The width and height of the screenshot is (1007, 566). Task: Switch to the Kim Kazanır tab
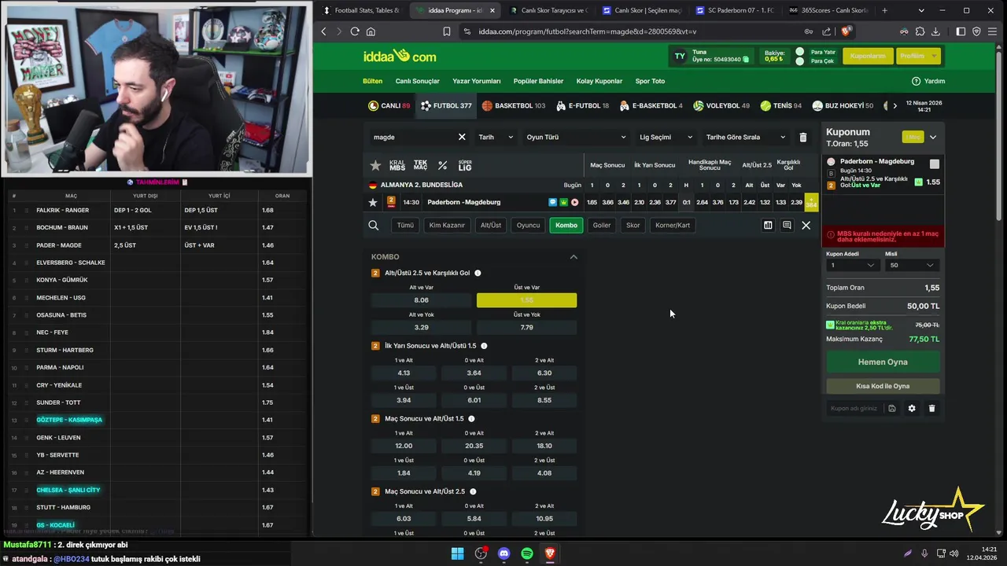tap(447, 226)
